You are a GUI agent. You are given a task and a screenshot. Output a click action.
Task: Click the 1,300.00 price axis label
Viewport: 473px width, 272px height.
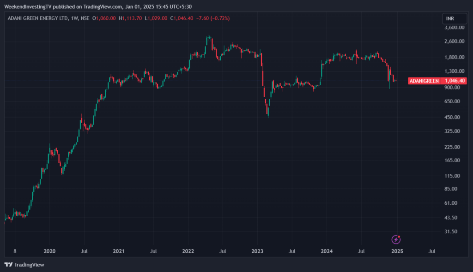tap(455, 71)
